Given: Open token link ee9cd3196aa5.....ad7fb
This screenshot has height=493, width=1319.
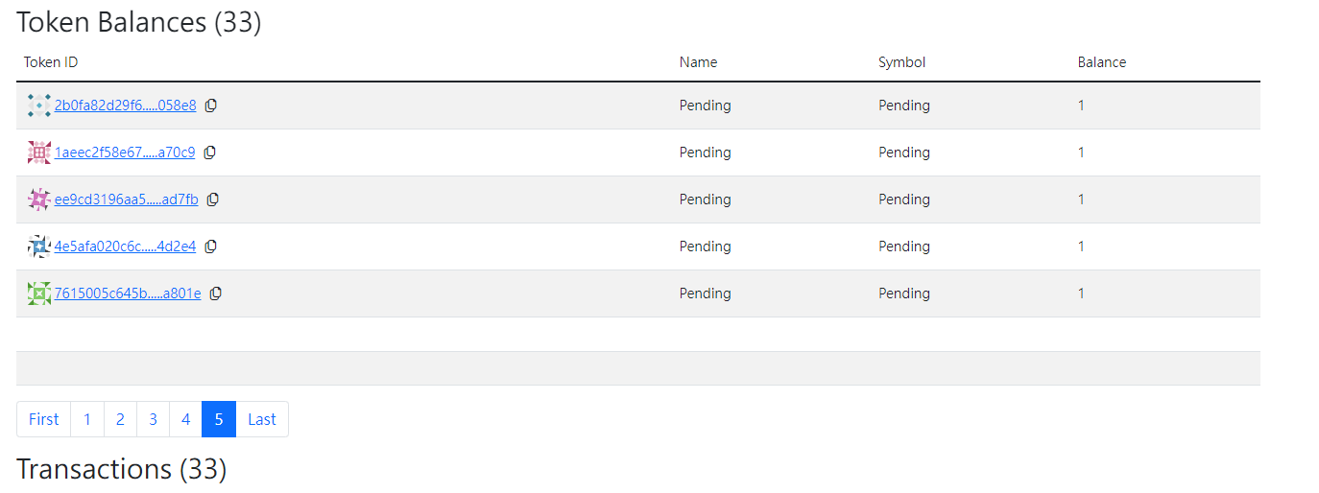Looking at the screenshot, I should (x=127, y=200).
